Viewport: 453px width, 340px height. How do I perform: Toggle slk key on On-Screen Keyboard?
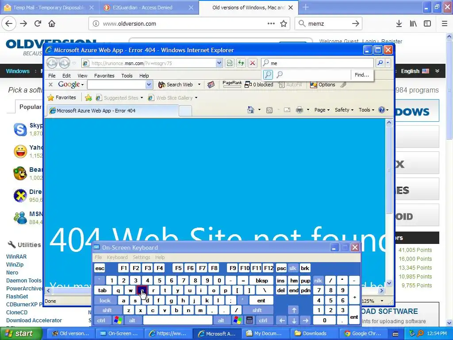[293, 268]
